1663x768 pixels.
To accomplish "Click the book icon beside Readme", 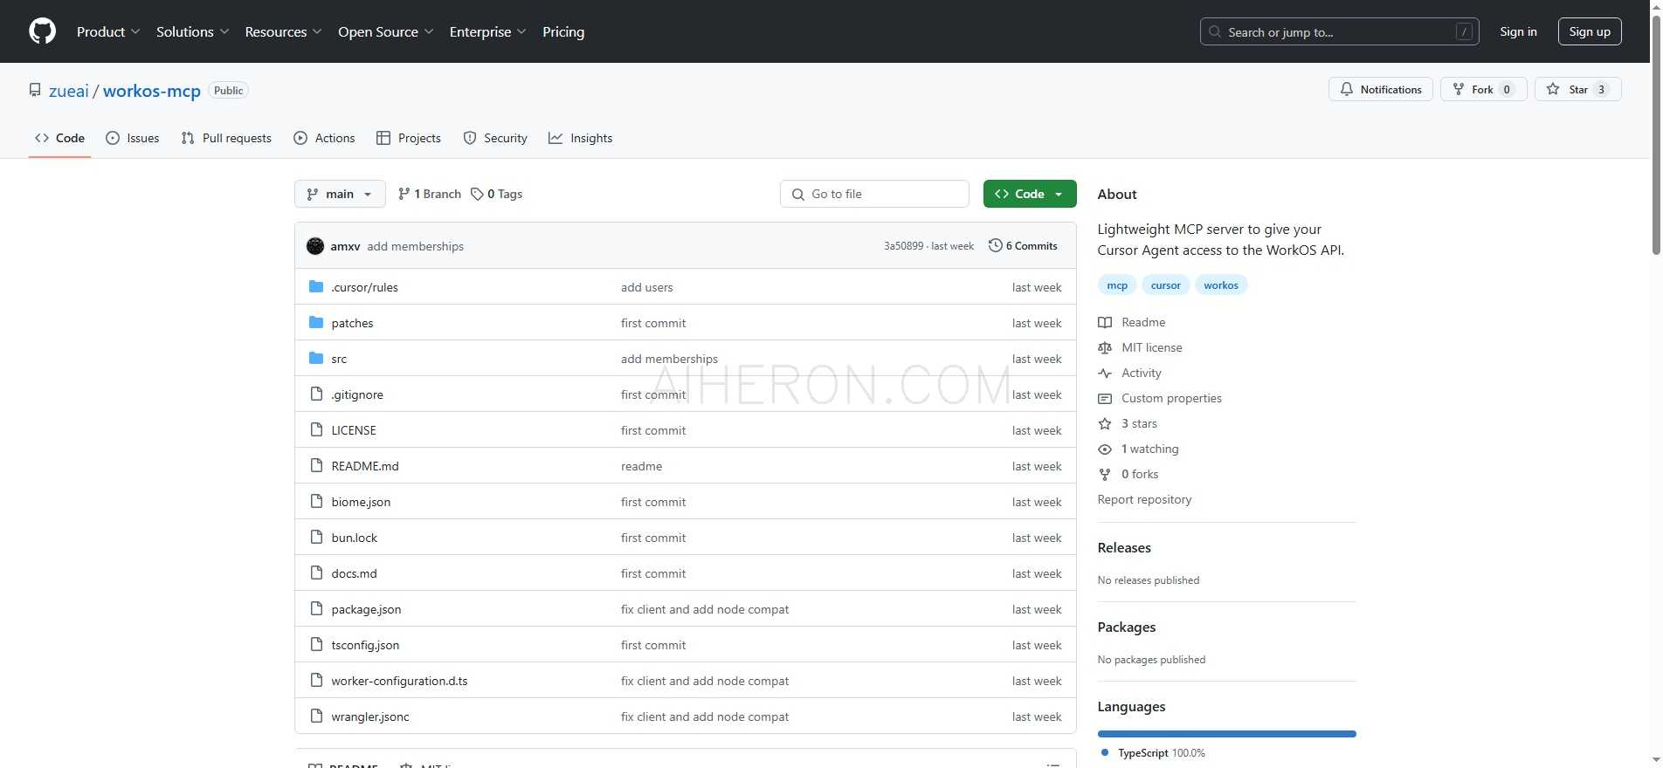I will 1105,322.
